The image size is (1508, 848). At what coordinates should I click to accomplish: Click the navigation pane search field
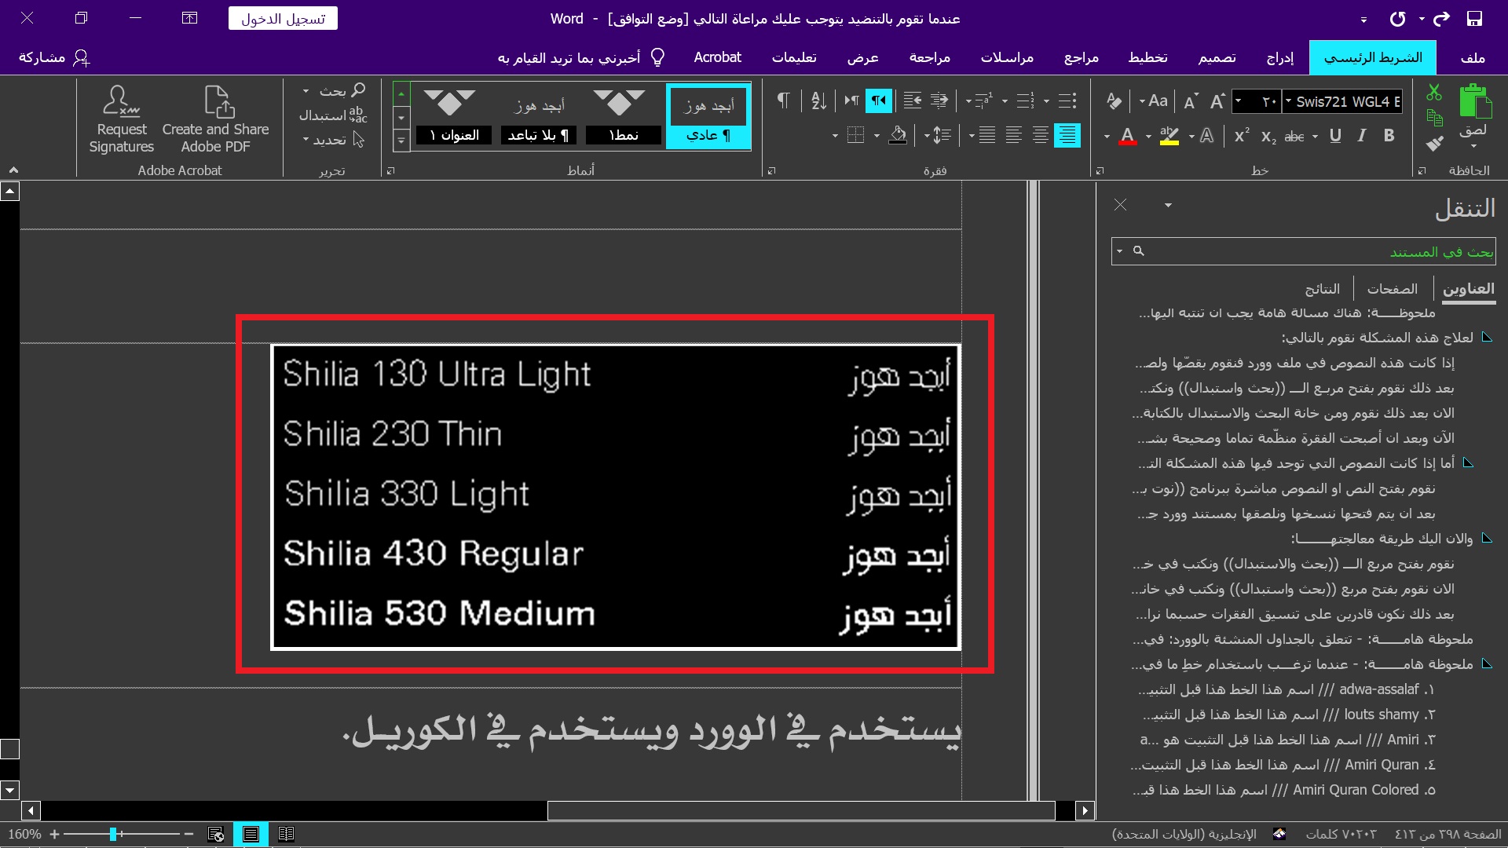(1319, 251)
